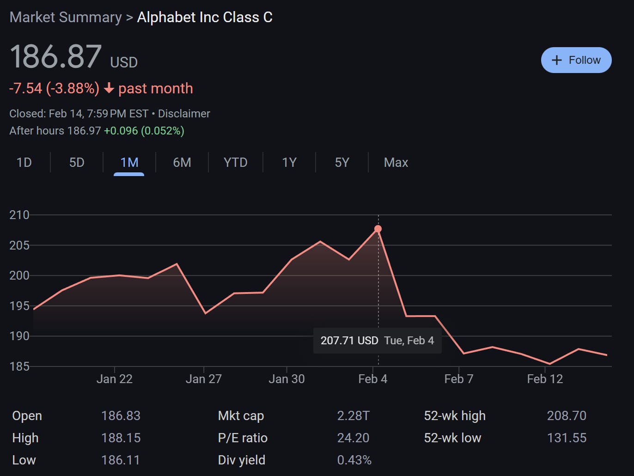634x476 pixels.
Task: Click the down arrow icon beside past month
Action: pyautogui.click(x=109, y=88)
